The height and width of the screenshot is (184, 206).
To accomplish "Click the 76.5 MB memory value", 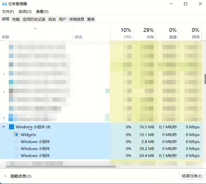I will pyautogui.click(x=147, y=127).
